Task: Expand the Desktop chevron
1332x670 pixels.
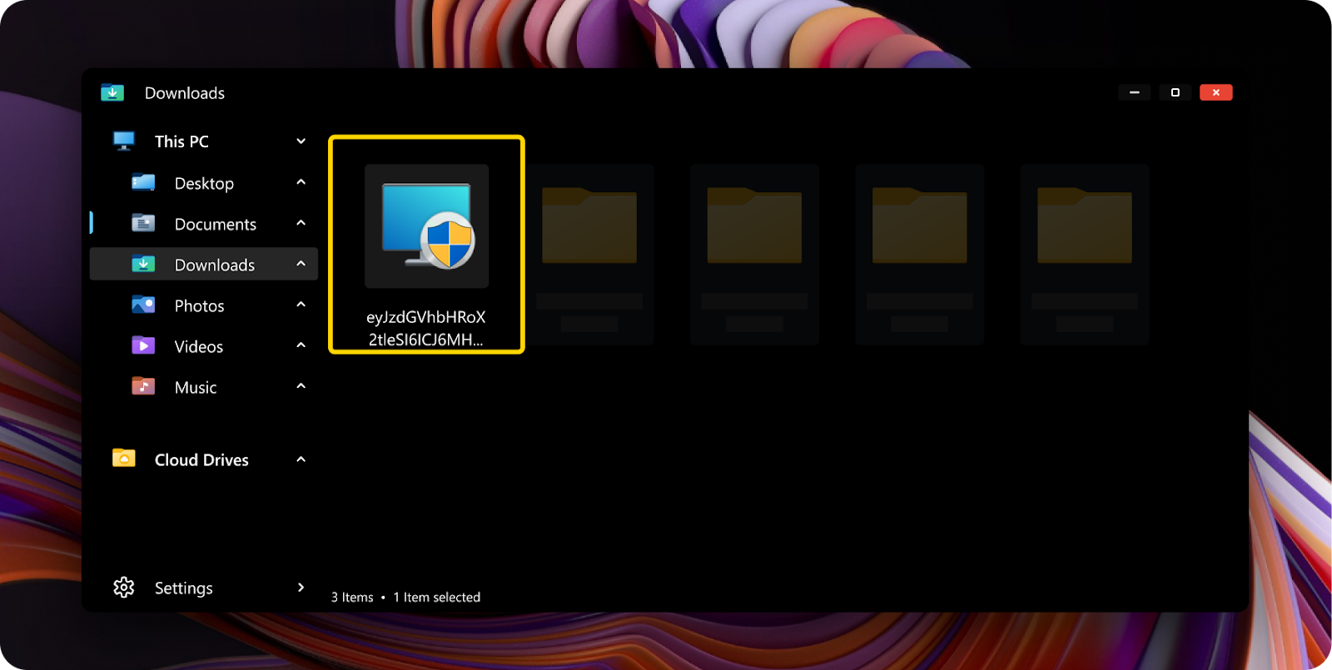Action: coord(301,182)
